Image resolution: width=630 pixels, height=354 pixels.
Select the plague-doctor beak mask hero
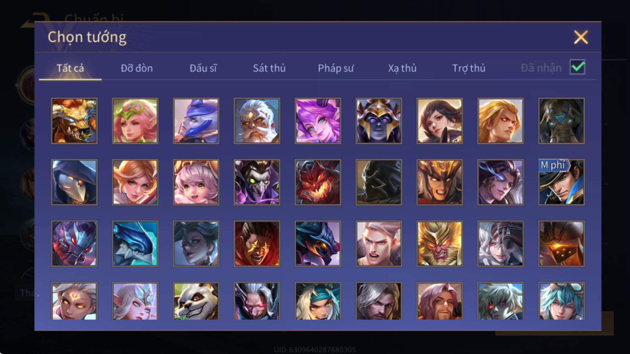[x=74, y=182]
